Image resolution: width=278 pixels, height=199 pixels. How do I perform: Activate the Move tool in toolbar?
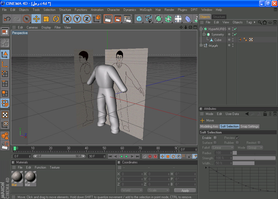[x=36, y=19]
